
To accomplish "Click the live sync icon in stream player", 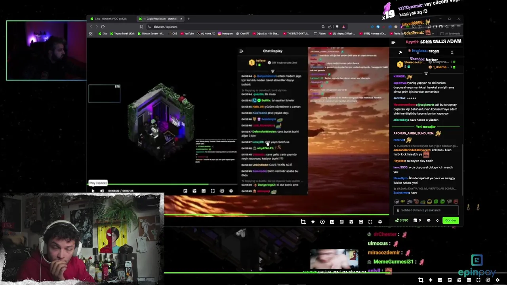I will (x=322, y=222).
